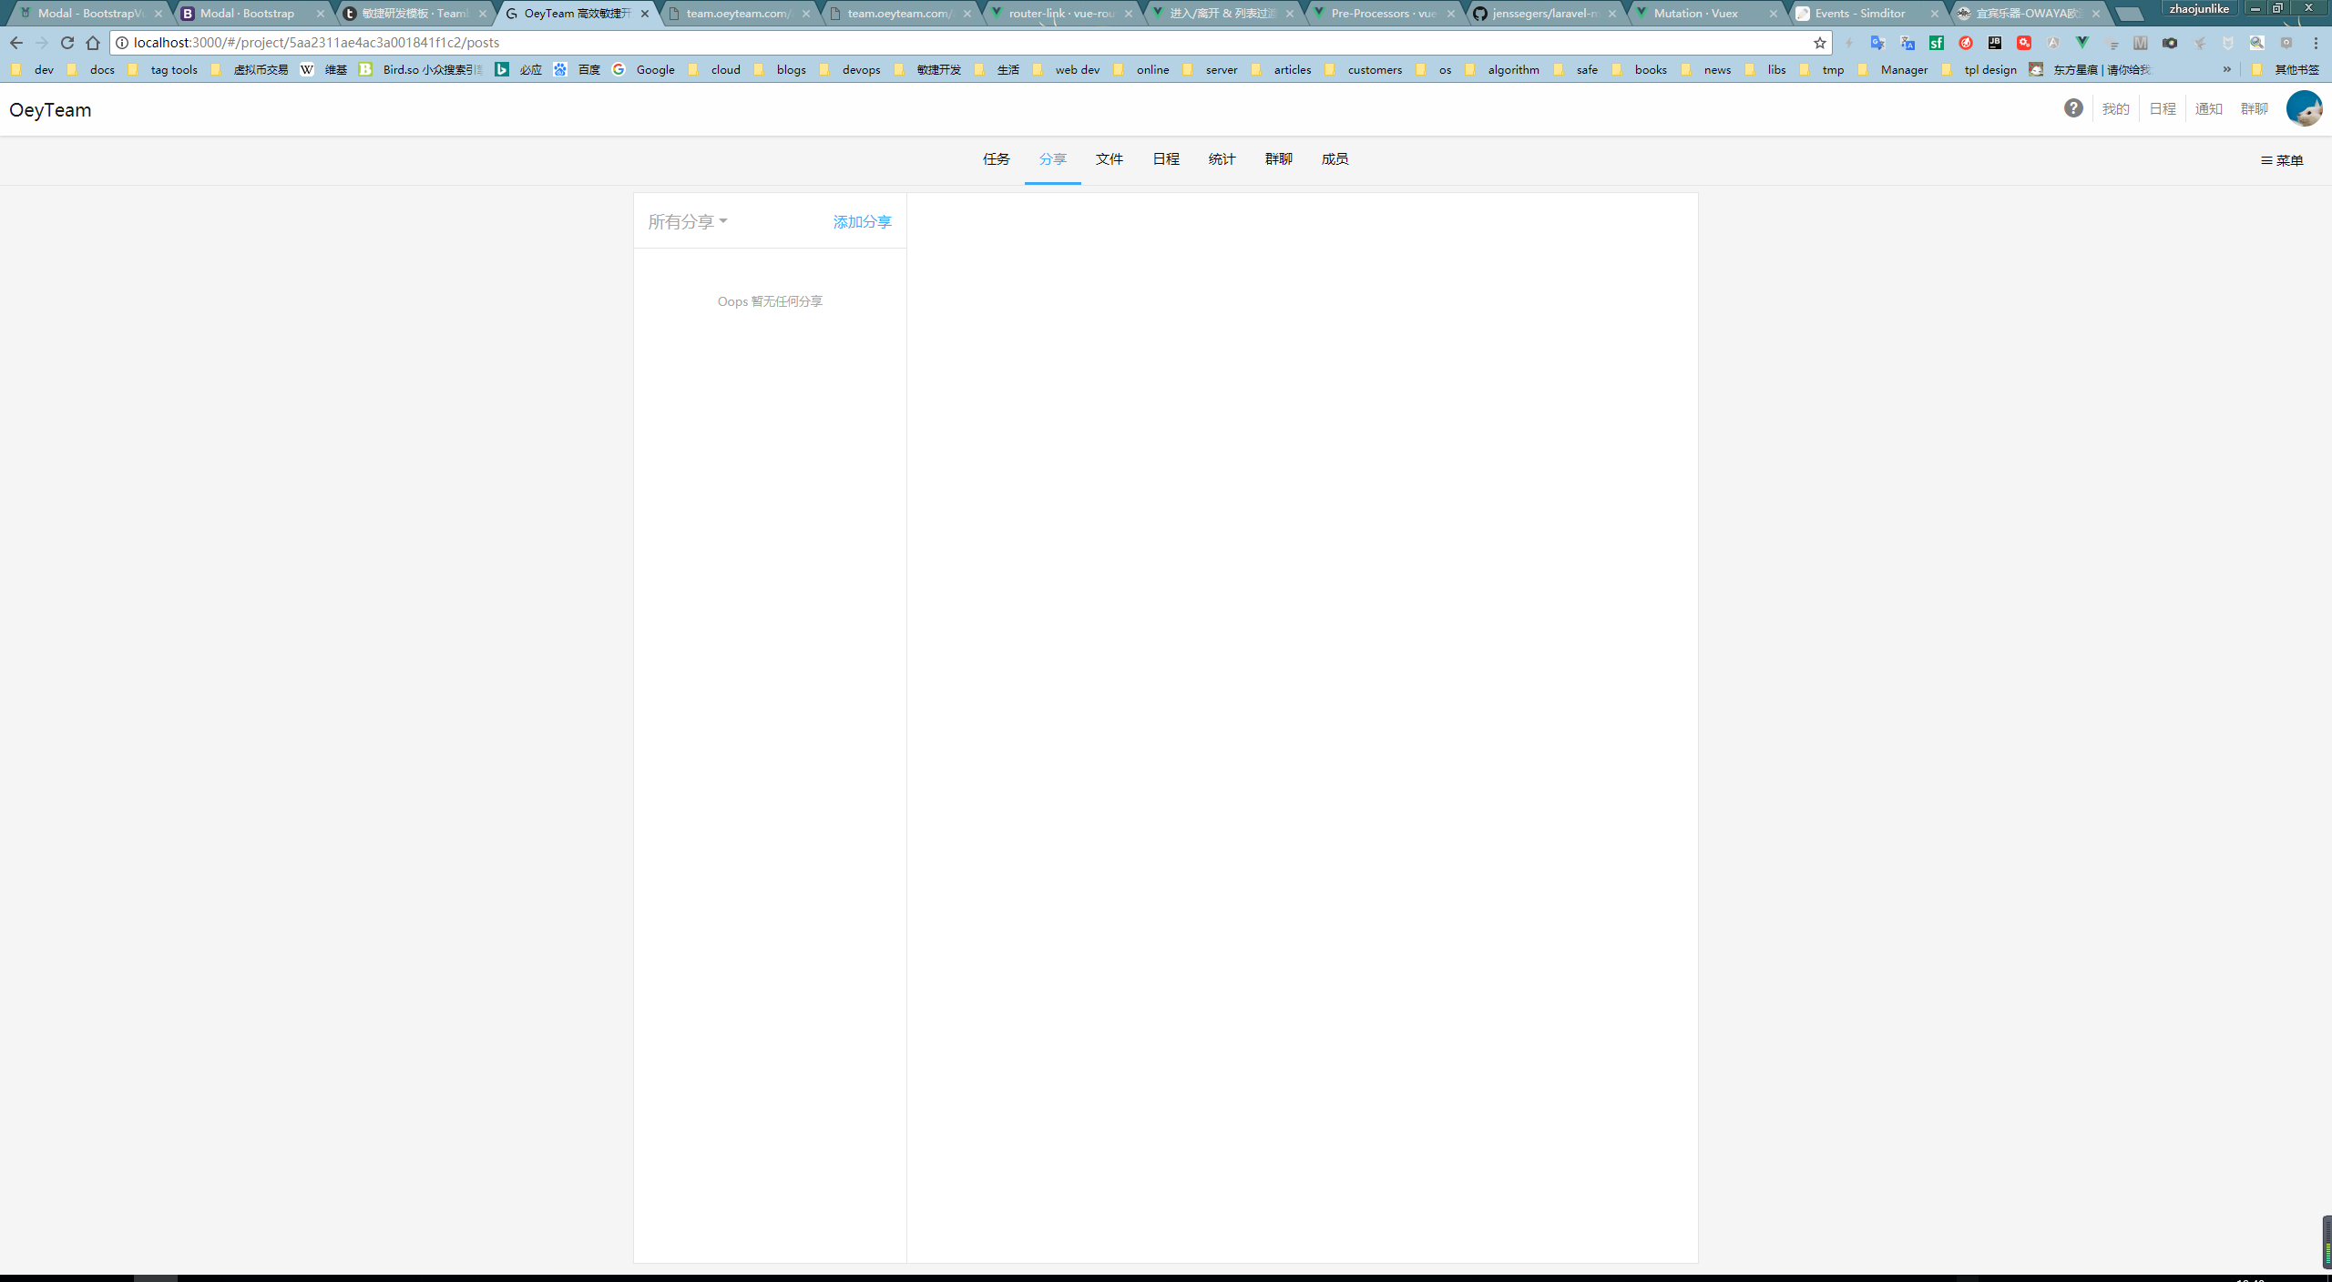Click the OeyTeam logo text
2332x1282 pixels.
(x=50, y=110)
